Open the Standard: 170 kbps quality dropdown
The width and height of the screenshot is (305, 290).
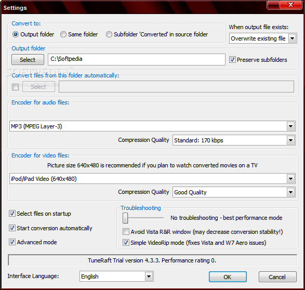click(x=234, y=140)
